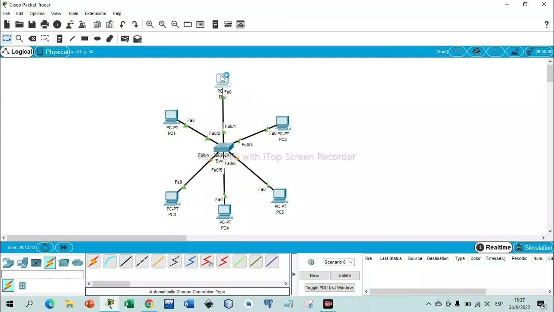Switch to Logical workspace tab
The height and width of the screenshot is (312, 554).
click(17, 52)
